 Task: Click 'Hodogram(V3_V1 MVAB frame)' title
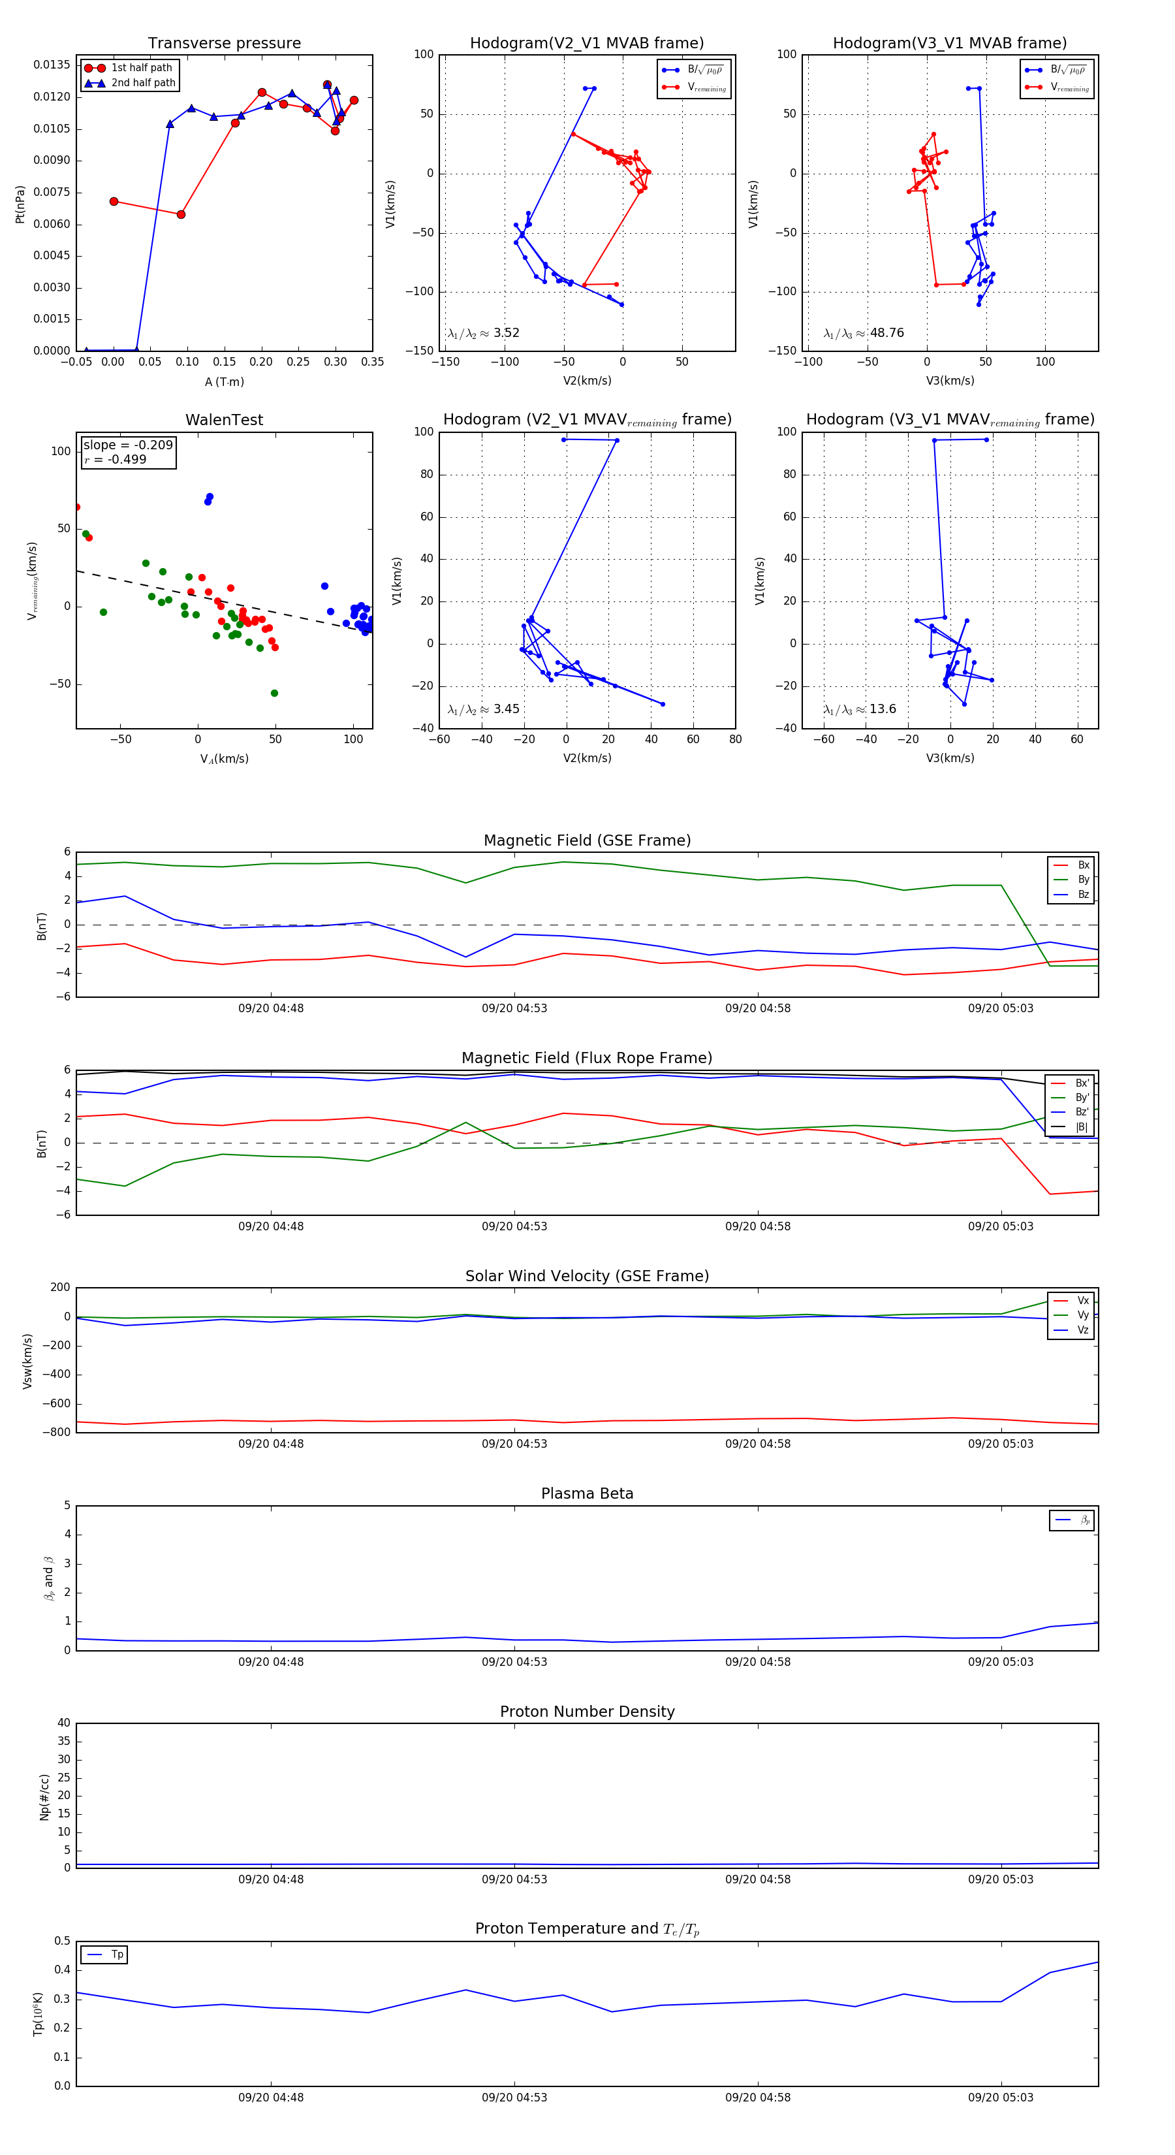point(950,44)
